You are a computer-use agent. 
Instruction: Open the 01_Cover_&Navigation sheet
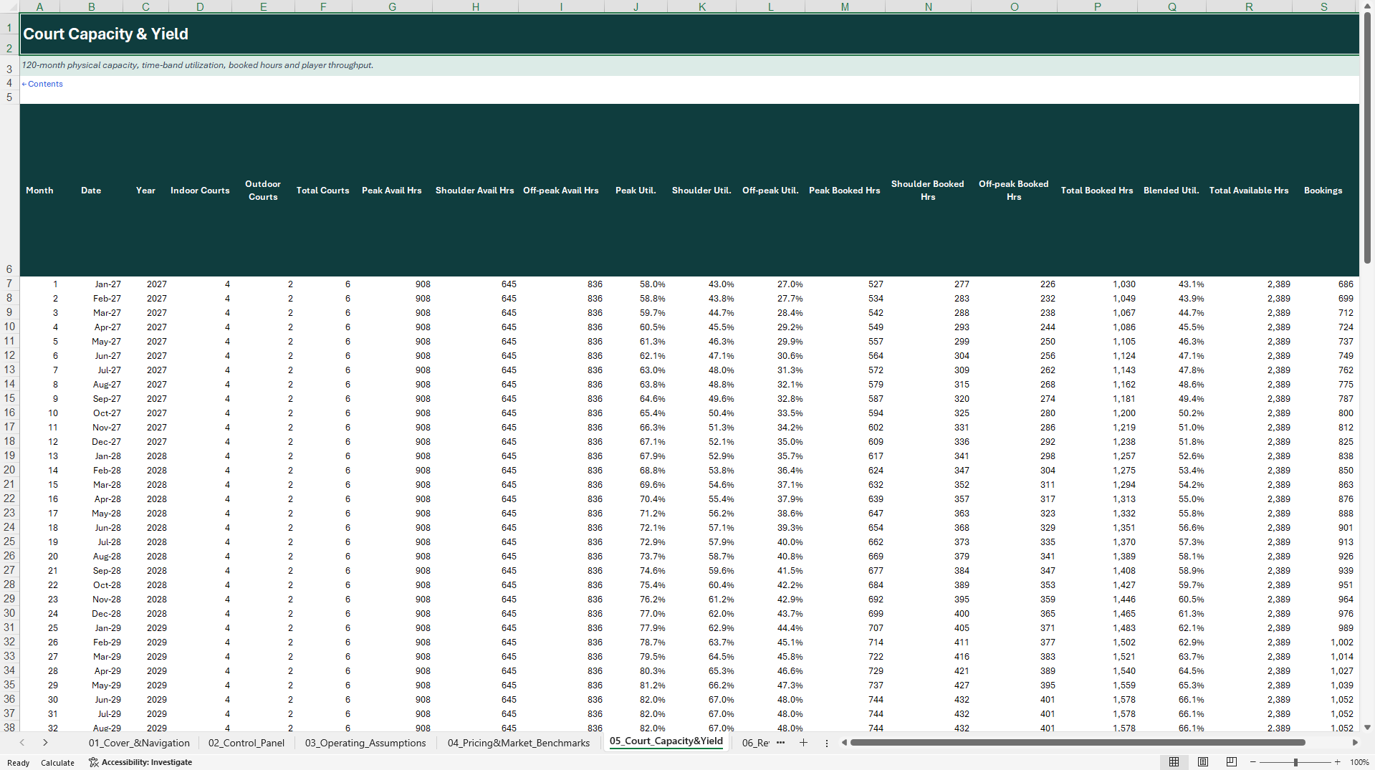point(139,743)
